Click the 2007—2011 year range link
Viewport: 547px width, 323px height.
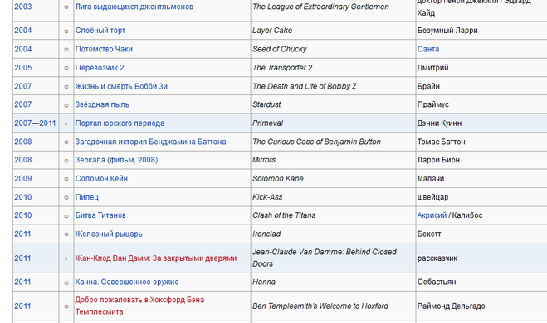tap(35, 123)
